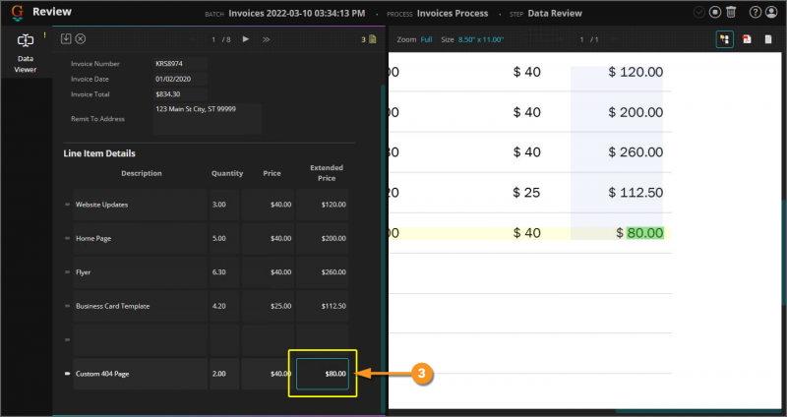
Task: Select the 'Business Card Template' description cell
Action: click(140, 306)
